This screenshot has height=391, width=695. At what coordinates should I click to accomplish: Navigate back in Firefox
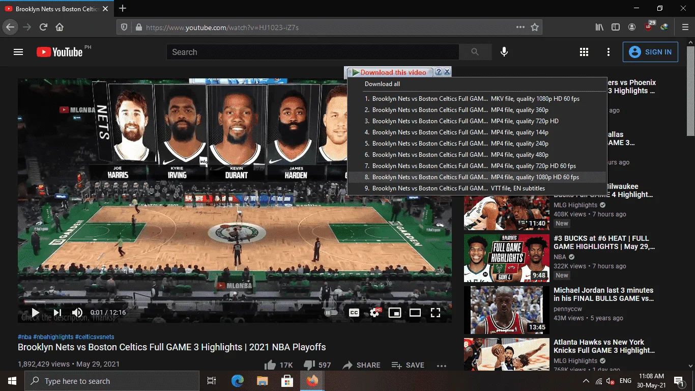(x=10, y=27)
